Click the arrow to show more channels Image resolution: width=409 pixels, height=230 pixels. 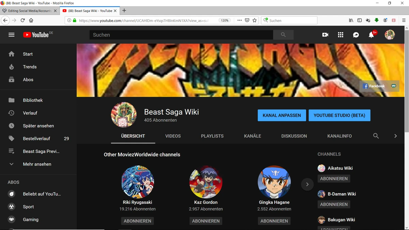(x=307, y=184)
